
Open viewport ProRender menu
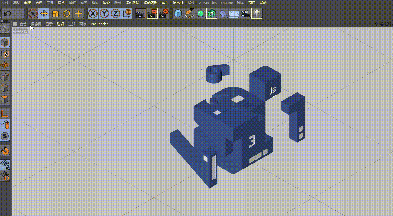point(100,24)
